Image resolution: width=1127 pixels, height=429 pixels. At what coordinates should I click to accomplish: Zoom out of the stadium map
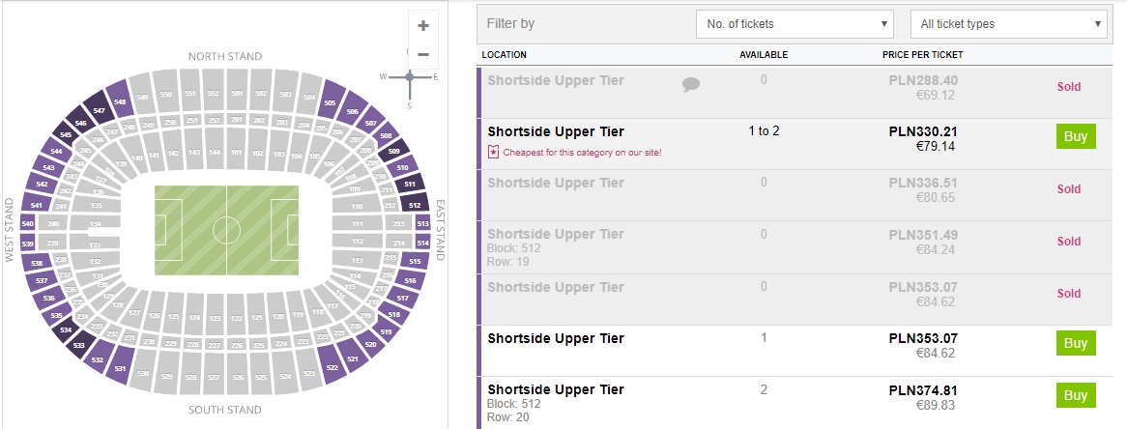(423, 54)
